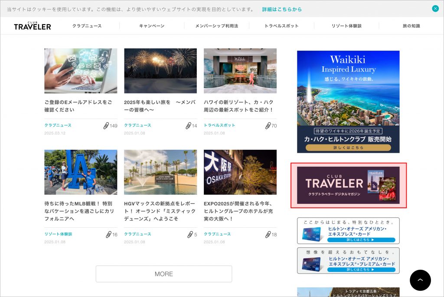This screenshot has height=297, width=444.
Task: Open キャンペーン menu item
Action: pyautogui.click(x=152, y=26)
